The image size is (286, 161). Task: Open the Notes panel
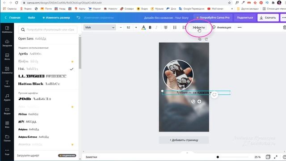(x=91, y=157)
